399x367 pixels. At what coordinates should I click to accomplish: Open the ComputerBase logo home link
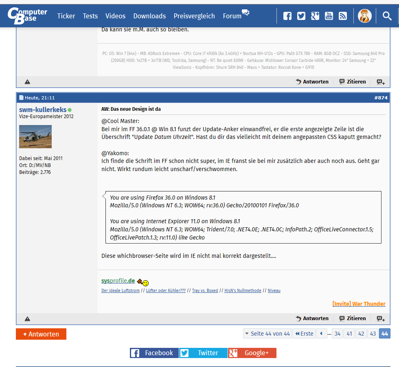tap(27, 15)
